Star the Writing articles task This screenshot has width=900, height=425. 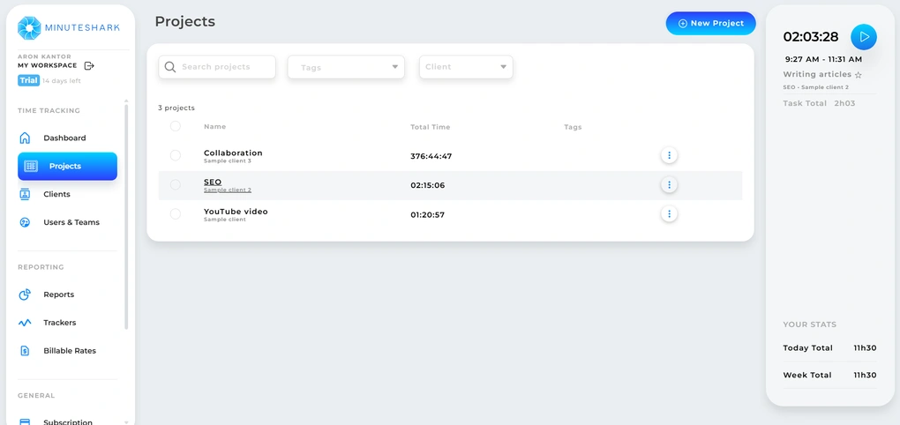pos(859,76)
